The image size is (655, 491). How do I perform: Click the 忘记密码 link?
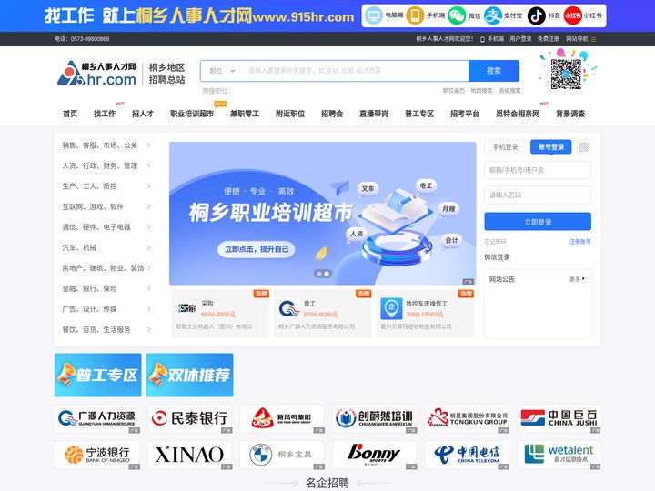point(496,242)
